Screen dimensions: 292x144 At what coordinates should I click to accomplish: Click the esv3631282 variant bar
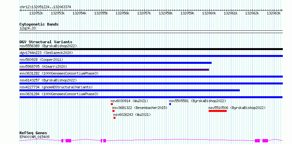click(x=151, y=77)
